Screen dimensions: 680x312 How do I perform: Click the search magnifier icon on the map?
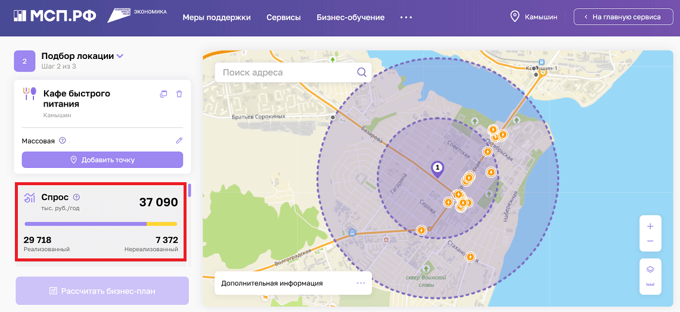pos(361,73)
